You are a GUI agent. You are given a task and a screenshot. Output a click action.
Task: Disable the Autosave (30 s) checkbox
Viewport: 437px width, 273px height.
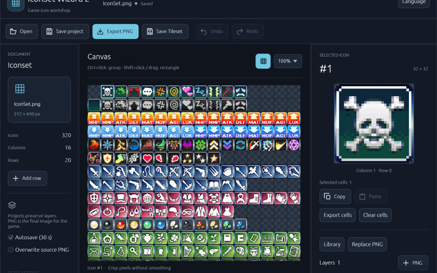10,237
